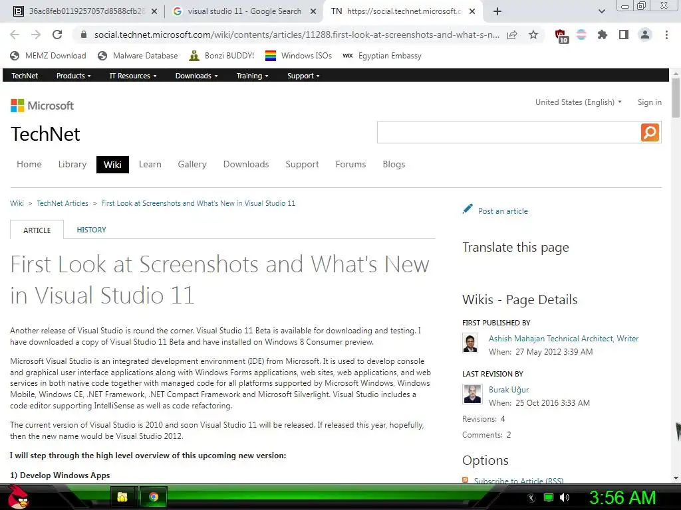The width and height of the screenshot is (681, 510).
Task: Expand the Training dropdown
Action: point(252,76)
